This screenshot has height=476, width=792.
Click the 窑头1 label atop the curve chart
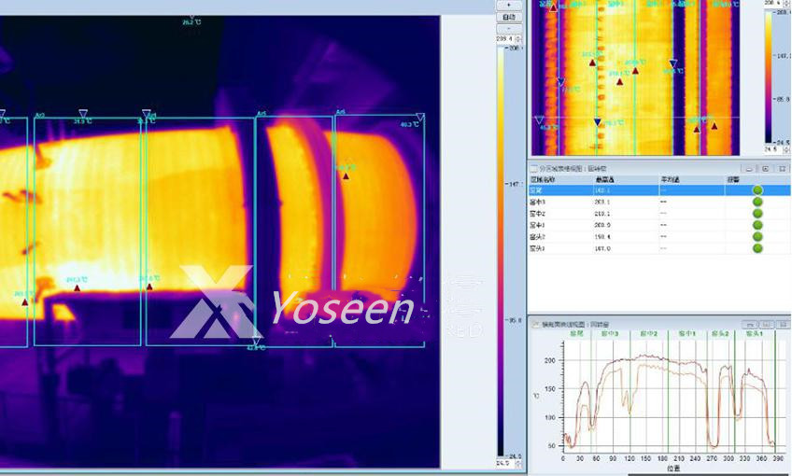[x=754, y=333]
